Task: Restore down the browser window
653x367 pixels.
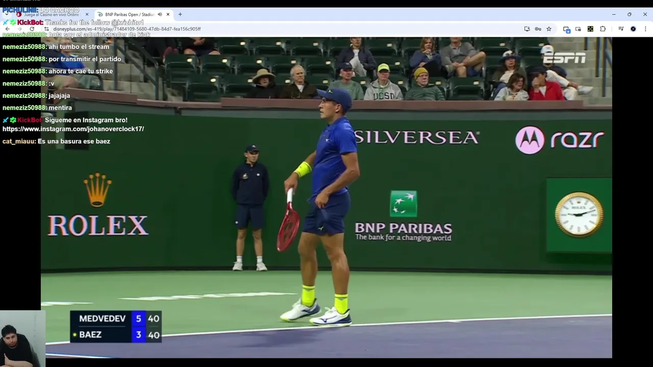Action: click(x=630, y=14)
